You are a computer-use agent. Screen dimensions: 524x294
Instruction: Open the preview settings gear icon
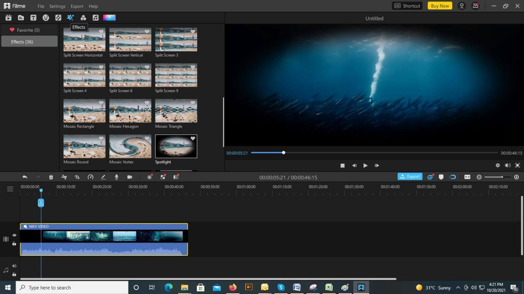[498, 166]
